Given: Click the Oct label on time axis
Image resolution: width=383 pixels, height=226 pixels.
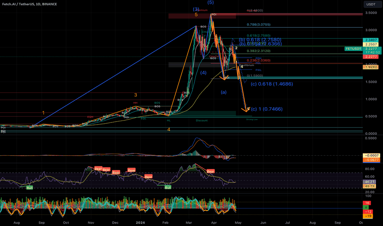Looking at the screenshot, I should click(x=66, y=223).
